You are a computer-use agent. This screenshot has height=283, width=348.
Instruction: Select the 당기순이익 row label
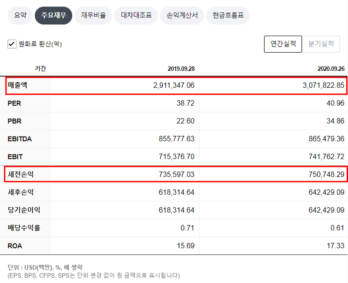point(24,210)
